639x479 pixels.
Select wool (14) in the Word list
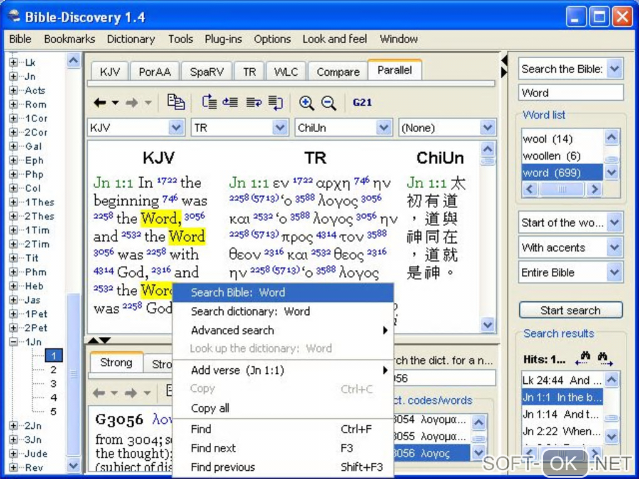coord(562,139)
